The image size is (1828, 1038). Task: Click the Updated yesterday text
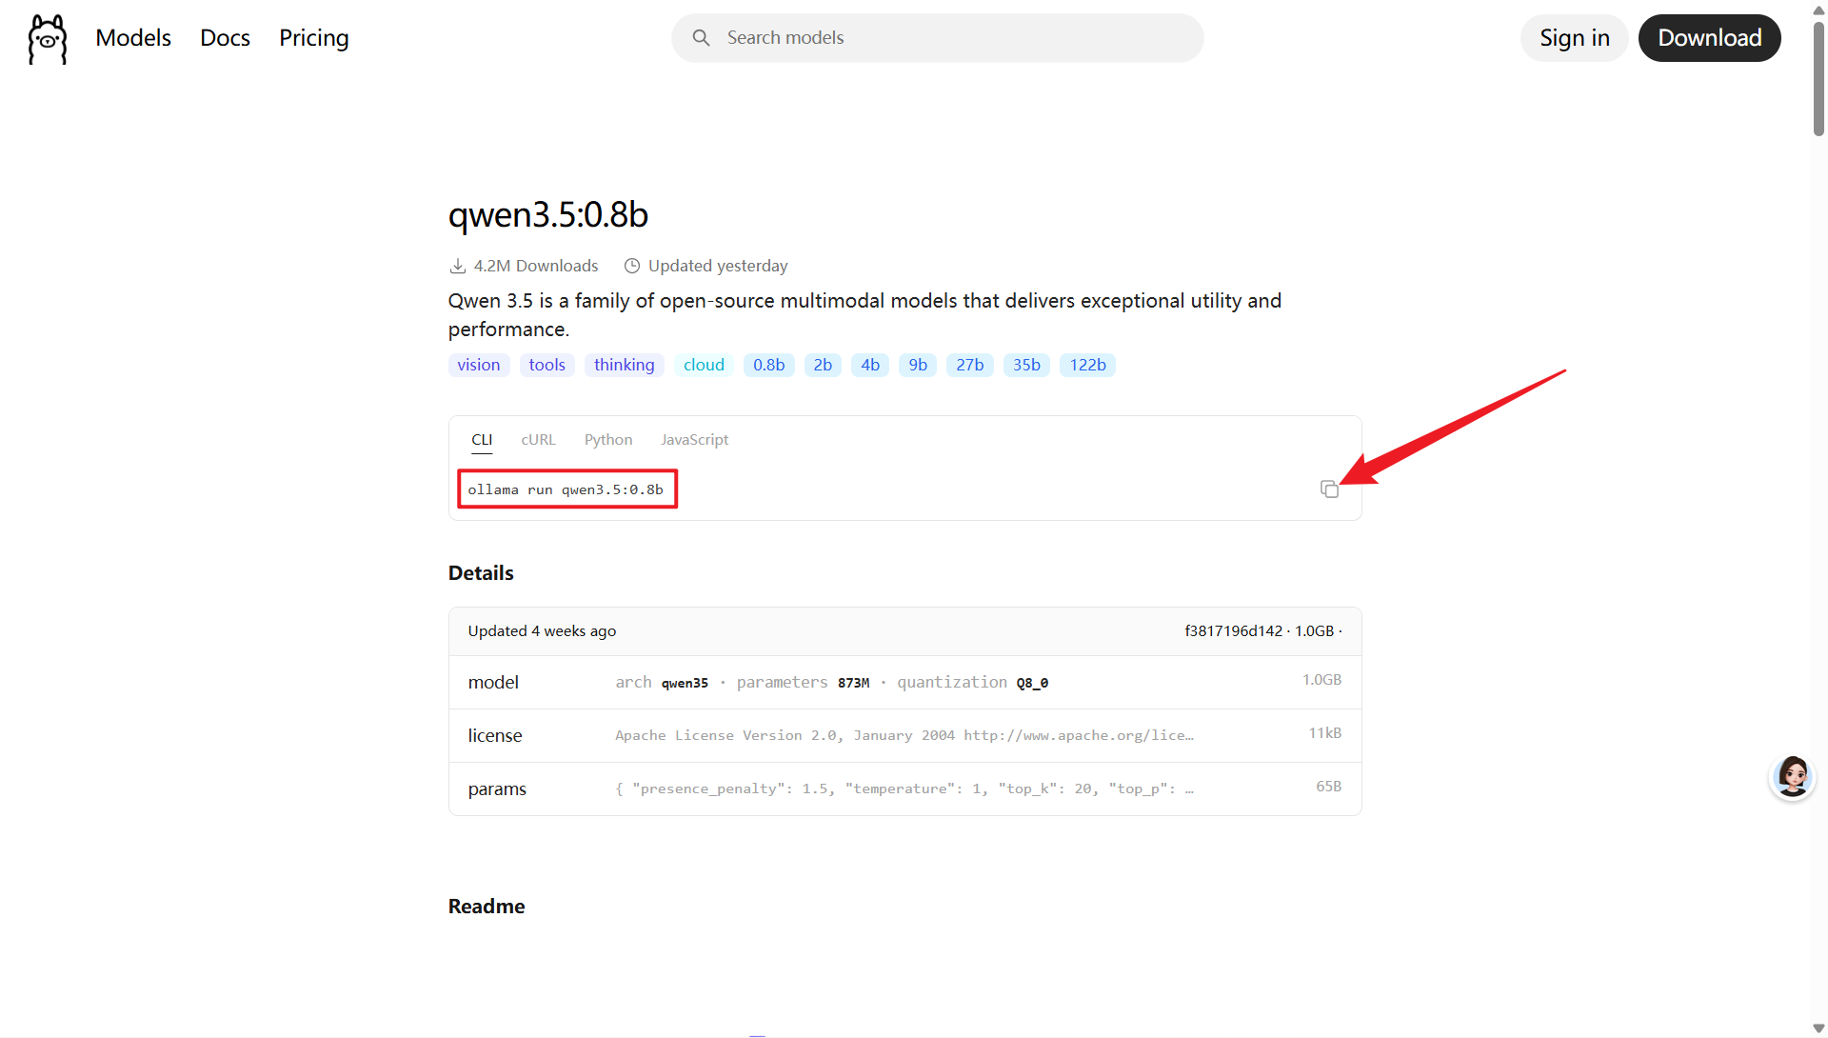coord(718,267)
